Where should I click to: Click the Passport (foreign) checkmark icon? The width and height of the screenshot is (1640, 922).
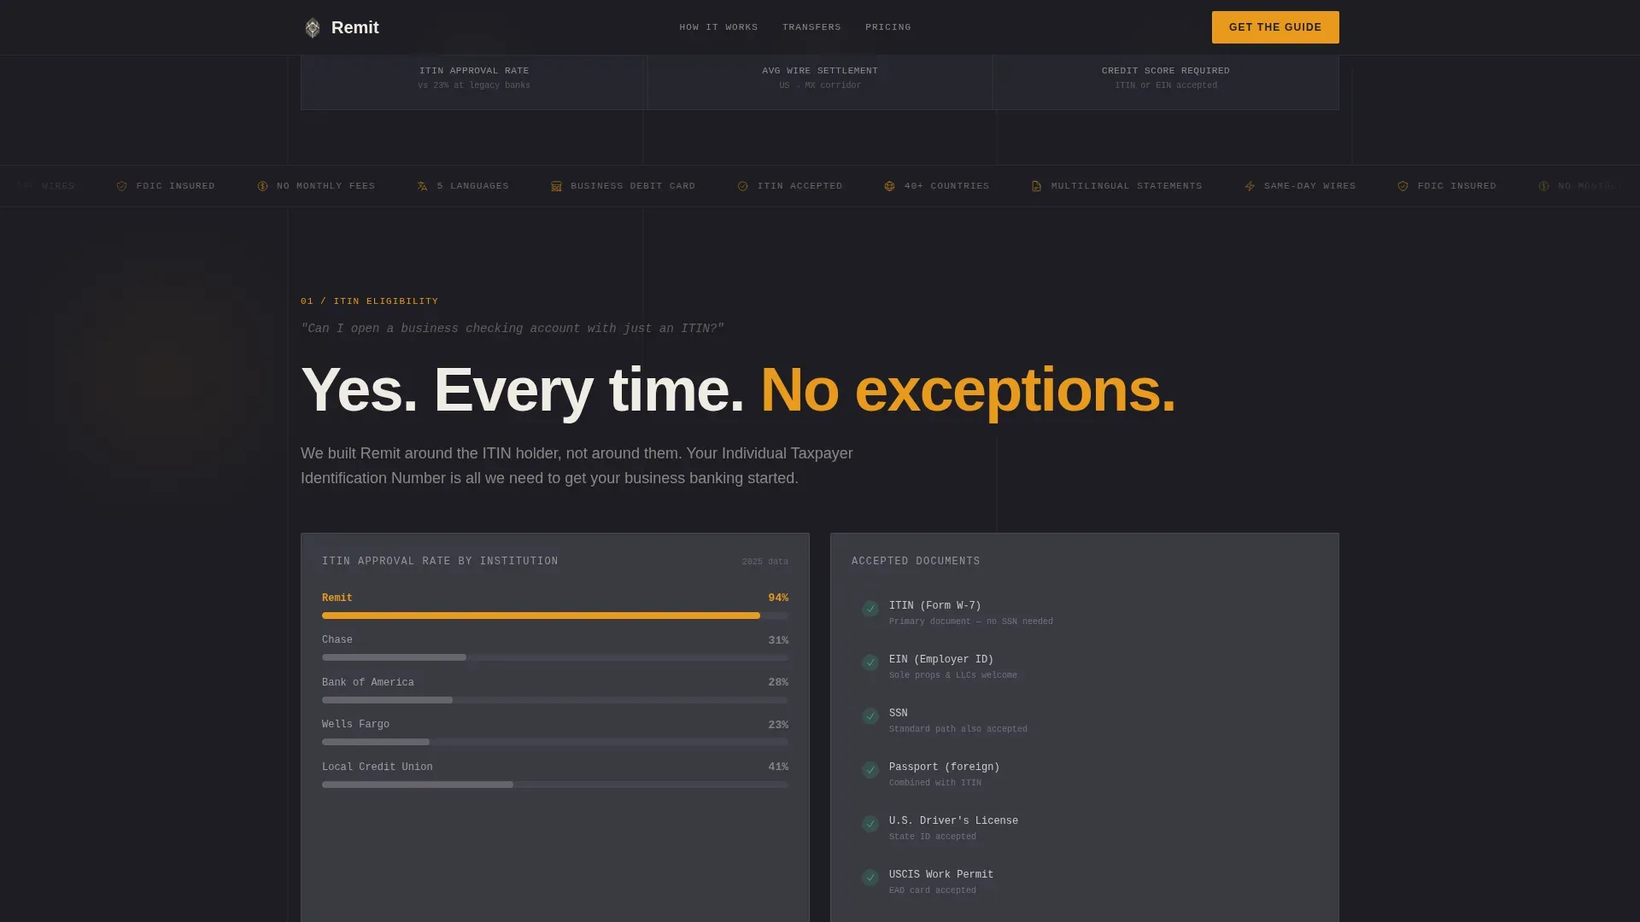pyautogui.click(x=870, y=770)
